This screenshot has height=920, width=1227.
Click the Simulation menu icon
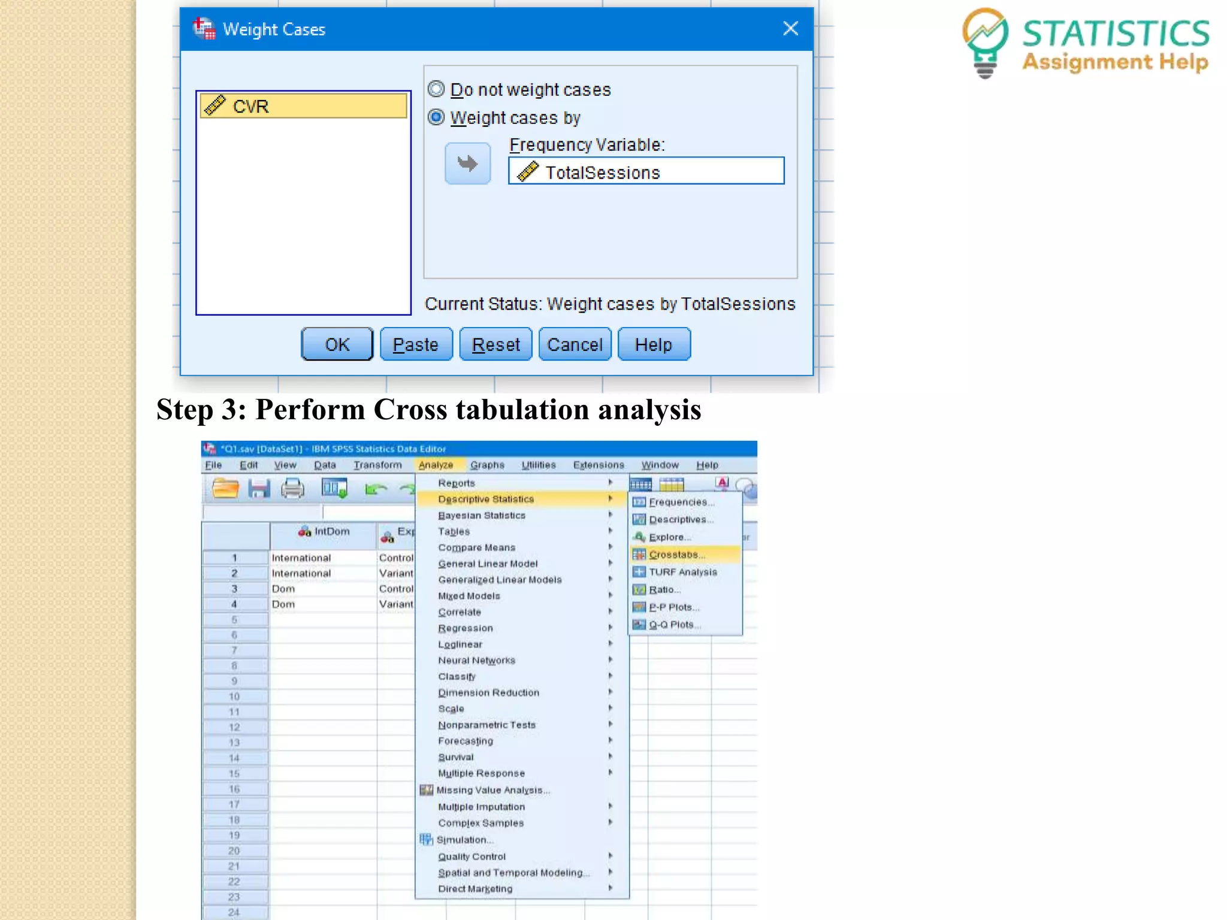426,840
